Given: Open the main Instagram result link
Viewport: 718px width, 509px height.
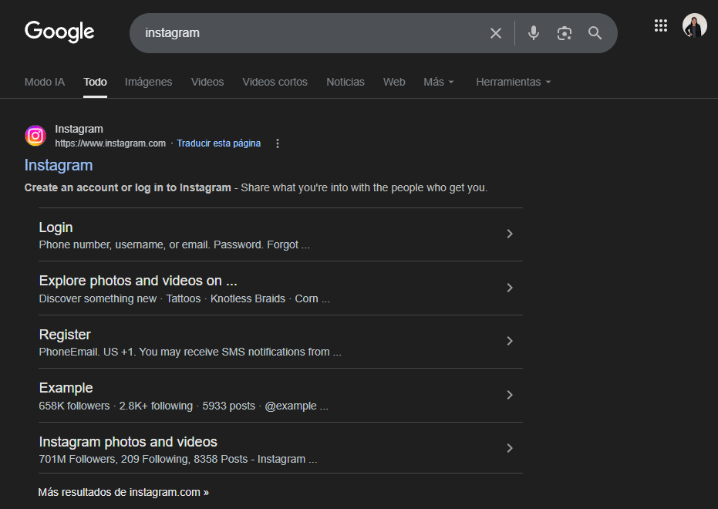Looking at the screenshot, I should [x=59, y=165].
